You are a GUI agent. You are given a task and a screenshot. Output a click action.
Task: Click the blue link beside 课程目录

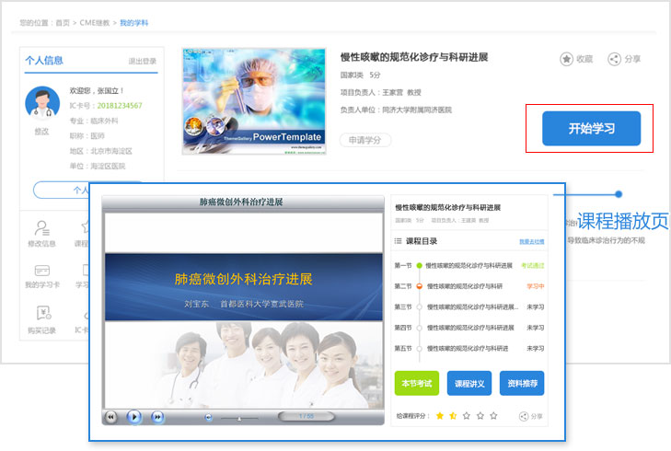pos(532,242)
